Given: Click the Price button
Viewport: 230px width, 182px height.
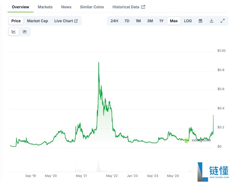Looking at the screenshot, I should click(x=16, y=21).
